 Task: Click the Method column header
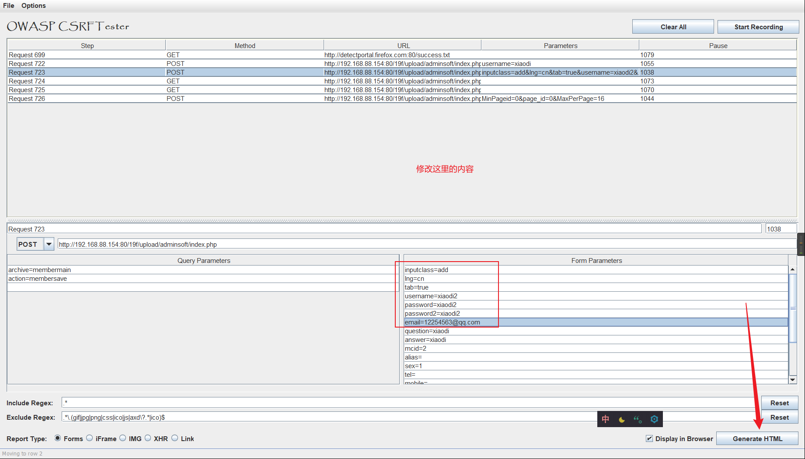point(245,45)
